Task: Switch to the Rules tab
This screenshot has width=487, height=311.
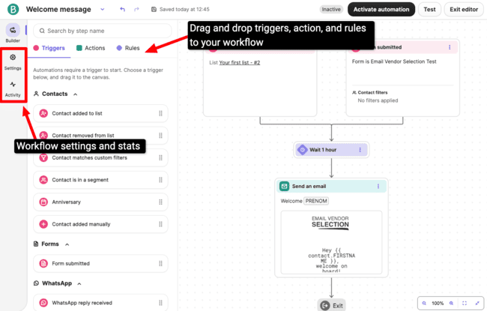Action: click(128, 48)
